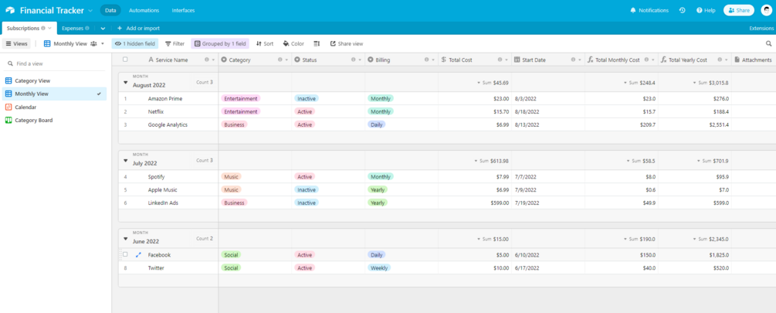
Task: Open Extensions
Action: tap(761, 29)
